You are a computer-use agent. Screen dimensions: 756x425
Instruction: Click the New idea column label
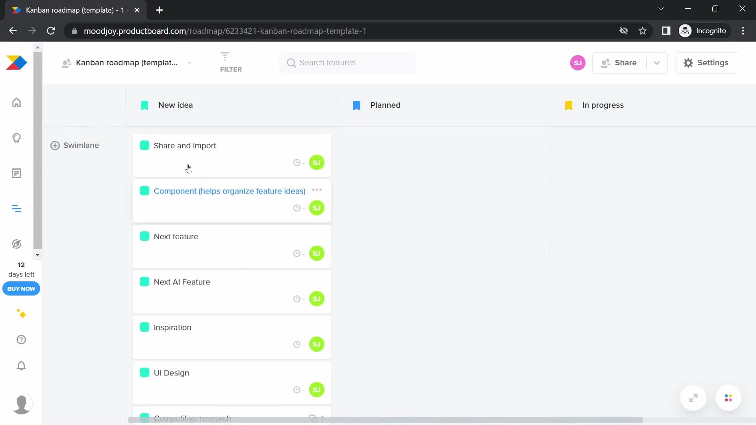point(176,105)
